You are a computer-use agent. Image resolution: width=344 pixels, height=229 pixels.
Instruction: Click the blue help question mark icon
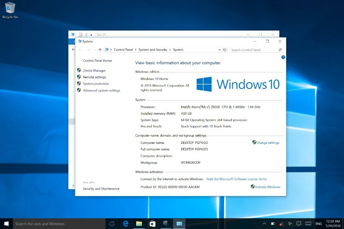point(283,57)
